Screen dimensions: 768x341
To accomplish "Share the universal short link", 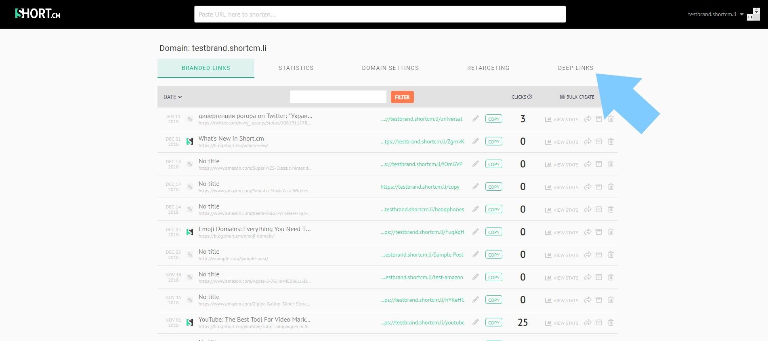I will (x=588, y=119).
